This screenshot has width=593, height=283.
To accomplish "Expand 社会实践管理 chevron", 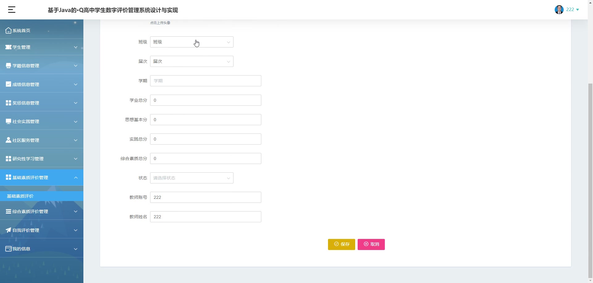I will click(76, 121).
